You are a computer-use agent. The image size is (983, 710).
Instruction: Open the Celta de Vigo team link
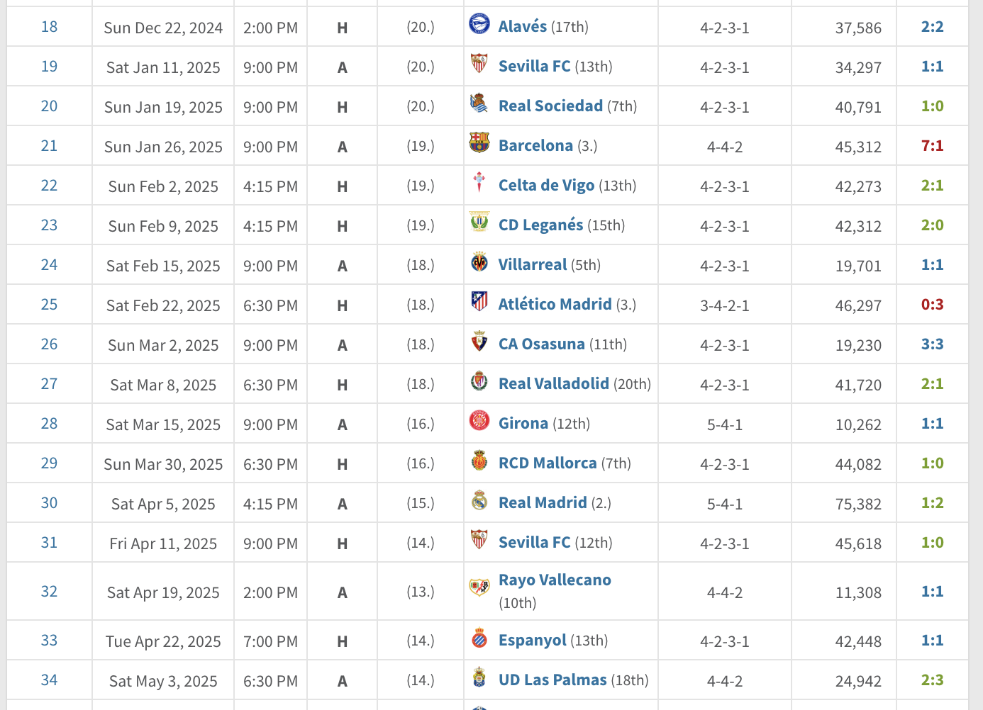546,186
